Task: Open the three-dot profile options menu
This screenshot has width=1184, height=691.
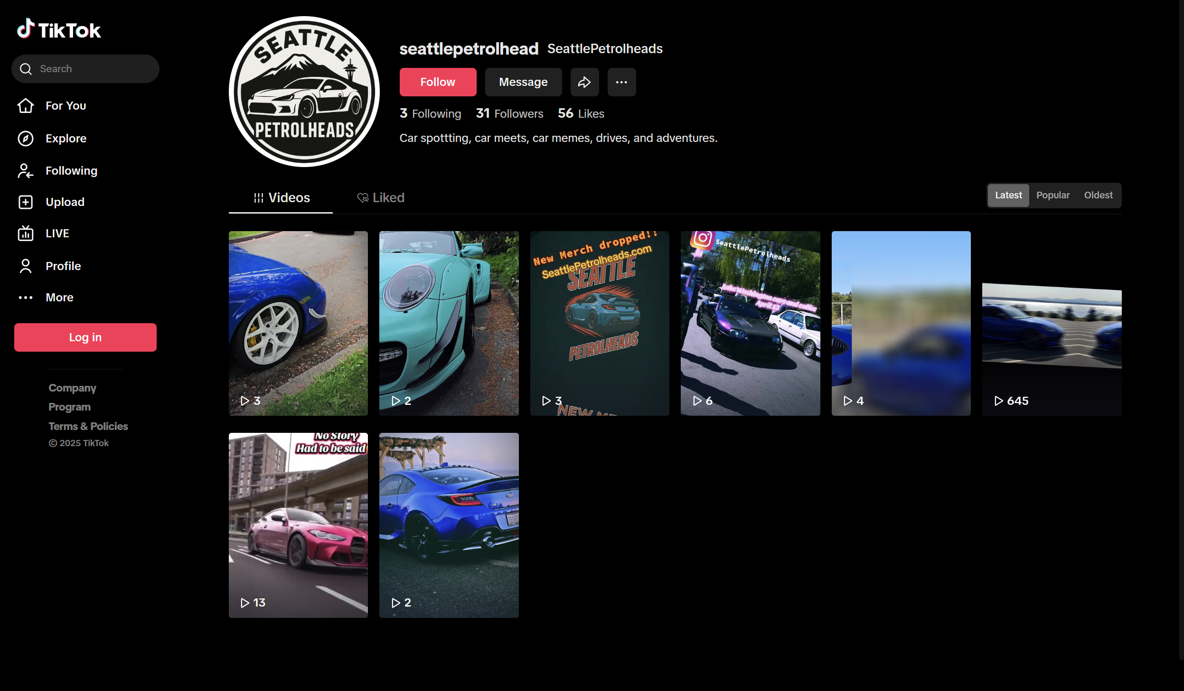Action: [x=621, y=82]
